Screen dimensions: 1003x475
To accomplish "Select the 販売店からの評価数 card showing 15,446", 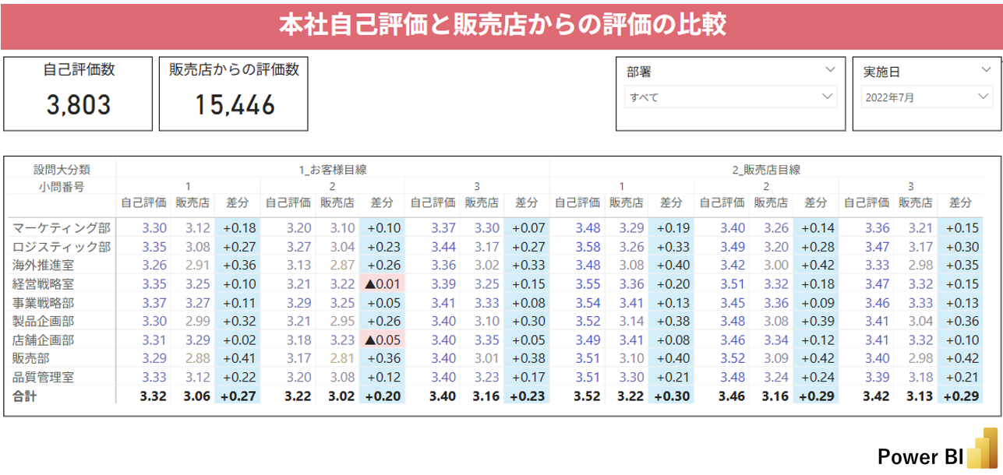I will point(234,93).
